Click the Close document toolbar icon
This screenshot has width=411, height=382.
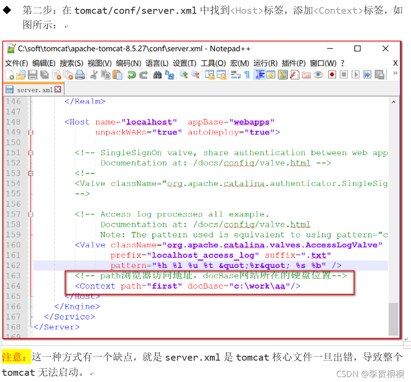coord(57,75)
